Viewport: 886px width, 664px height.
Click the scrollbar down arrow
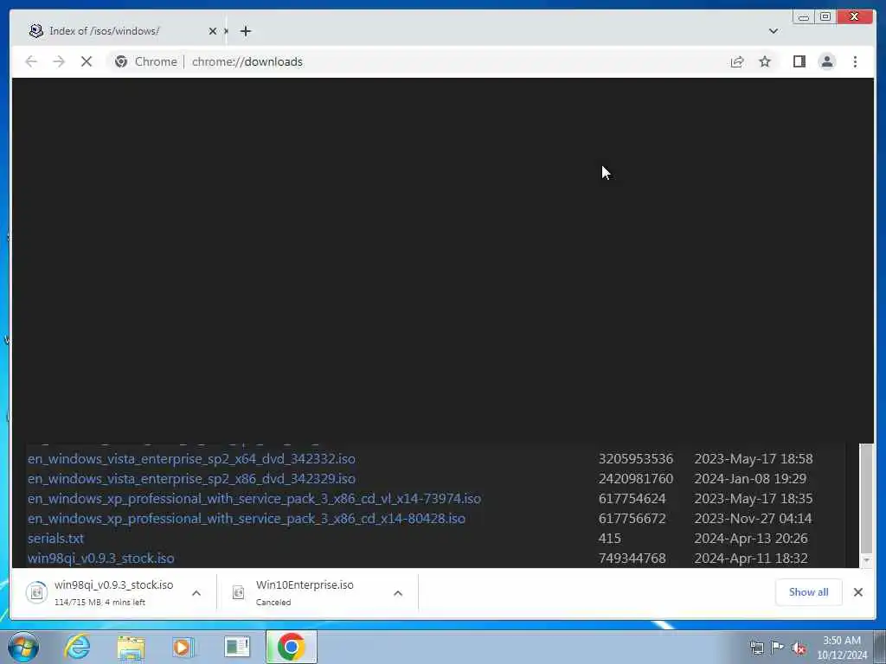click(x=865, y=560)
